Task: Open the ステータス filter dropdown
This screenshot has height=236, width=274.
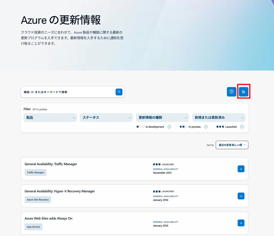Action: (106, 117)
